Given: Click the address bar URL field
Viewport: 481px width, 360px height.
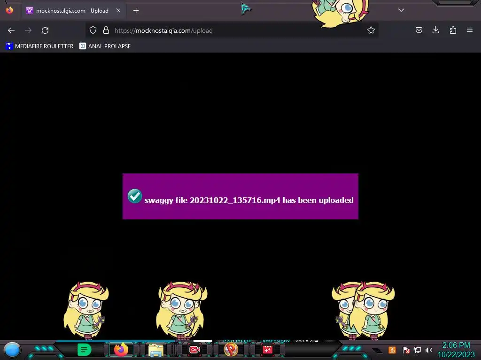Looking at the screenshot, I should (232, 30).
